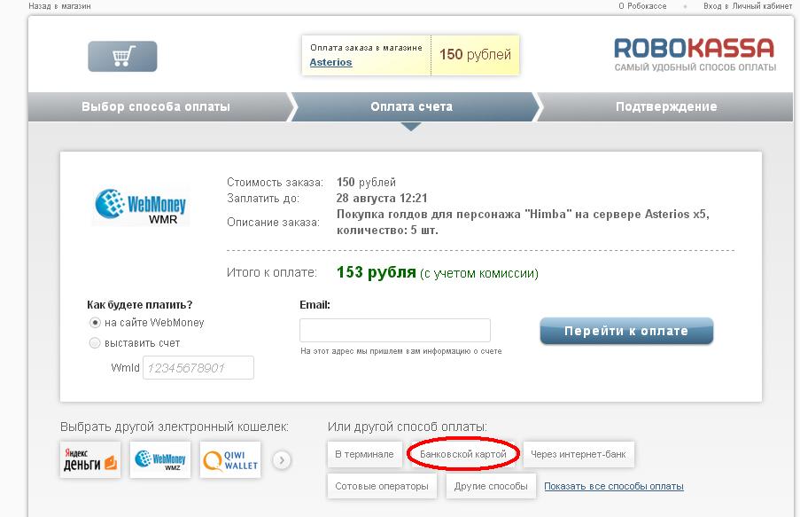Select the 'выставить счет' radio option
Viewport: 800px width, 517px height.
tap(95, 343)
